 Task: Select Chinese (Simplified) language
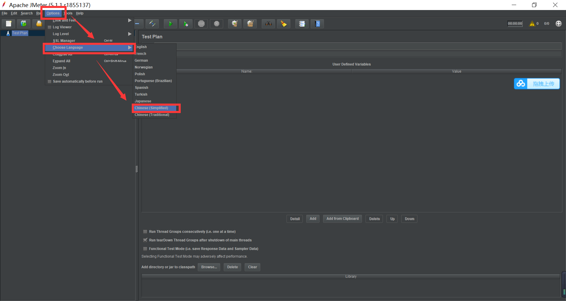[x=154, y=108]
